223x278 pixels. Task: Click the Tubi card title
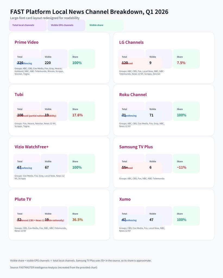tap(19, 94)
